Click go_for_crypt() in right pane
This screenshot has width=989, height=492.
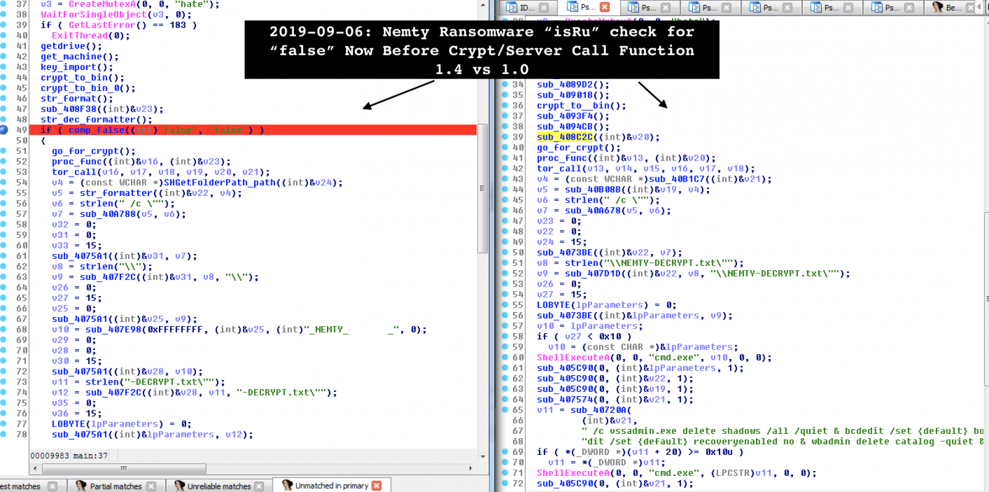point(579,147)
